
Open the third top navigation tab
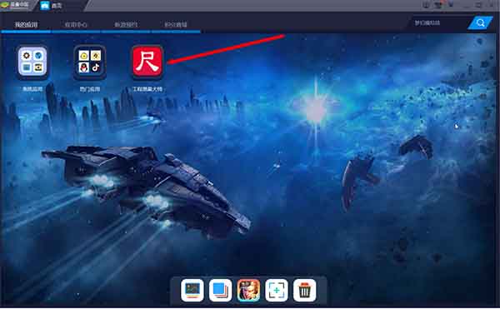click(126, 24)
